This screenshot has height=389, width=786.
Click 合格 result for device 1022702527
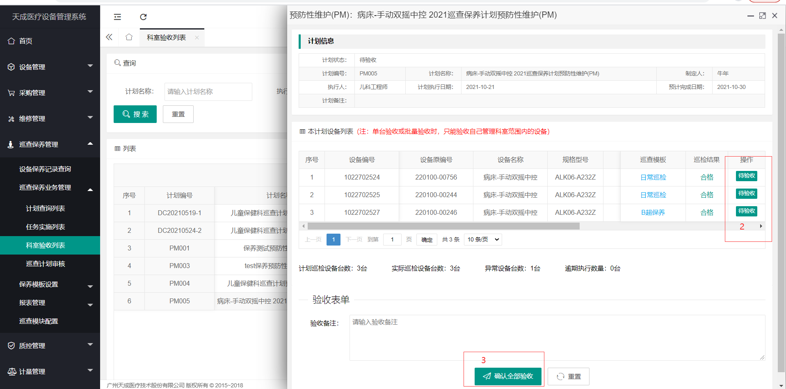tap(707, 212)
